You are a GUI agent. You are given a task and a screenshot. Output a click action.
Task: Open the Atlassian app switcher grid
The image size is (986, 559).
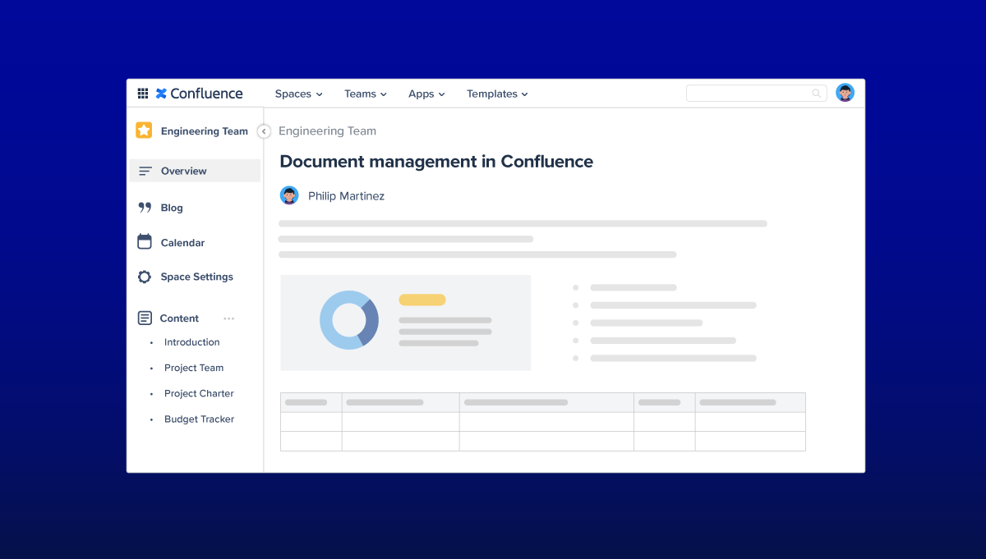[x=143, y=93]
